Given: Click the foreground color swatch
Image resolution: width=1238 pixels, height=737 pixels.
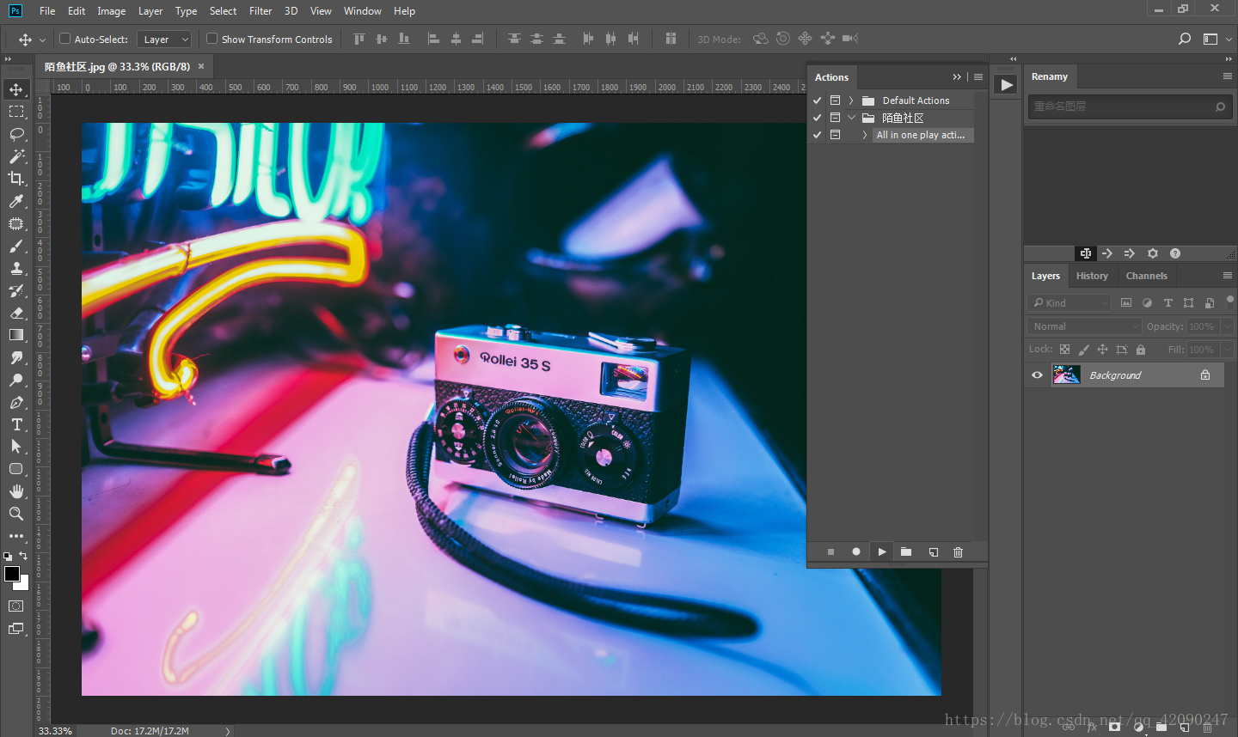Looking at the screenshot, I should 11,573.
